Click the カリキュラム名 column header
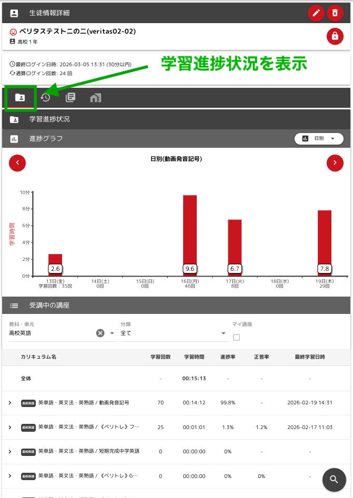The image size is (353, 498). click(x=38, y=357)
